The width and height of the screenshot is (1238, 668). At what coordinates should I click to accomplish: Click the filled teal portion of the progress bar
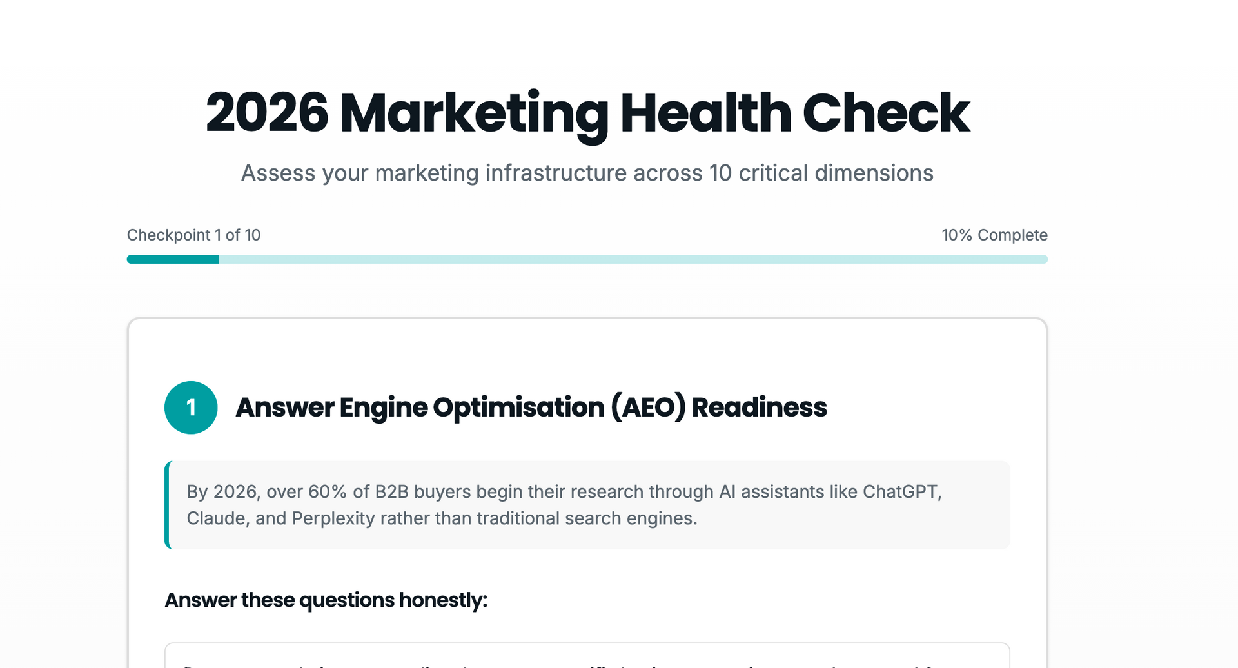click(173, 259)
